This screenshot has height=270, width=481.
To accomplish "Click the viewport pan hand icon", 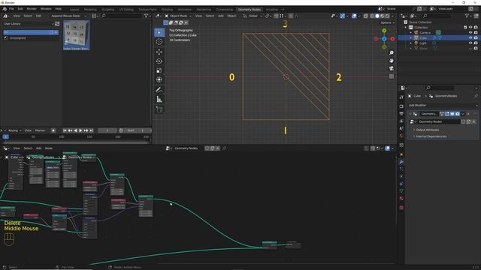I will click(x=392, y=61).
